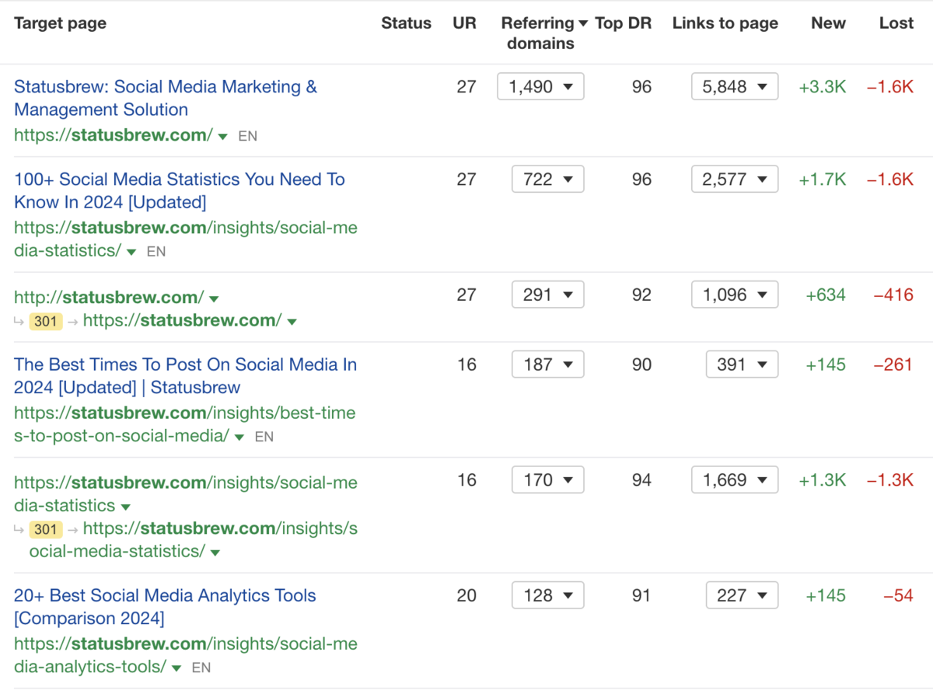The image size is (933, 694).
Task: Click caret next to http://statusbrew.com/ URL
Action: (x=215, y=298)
